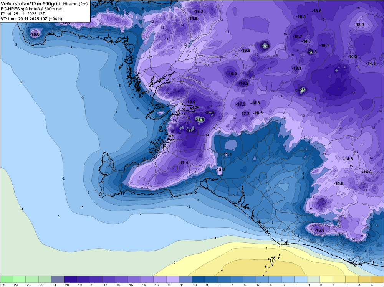Pick the orange-yellow legend swatch labeled 4
The image size is (384, 287).
point(377,279)
